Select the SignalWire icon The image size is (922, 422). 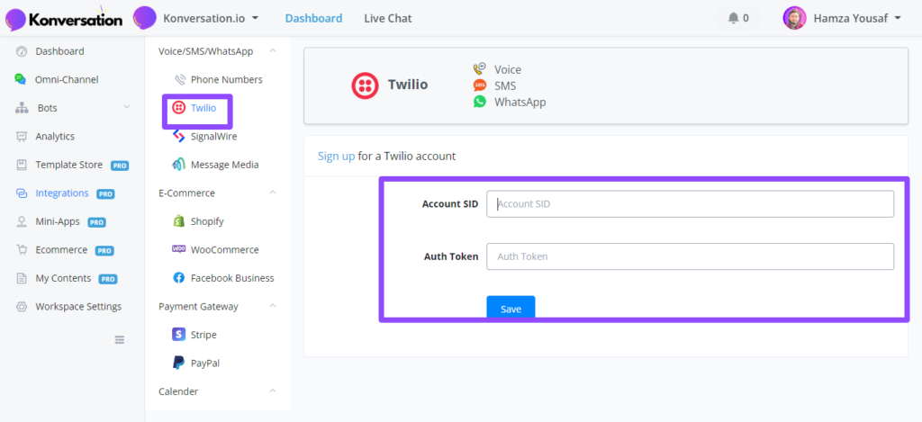coord(179,137)
